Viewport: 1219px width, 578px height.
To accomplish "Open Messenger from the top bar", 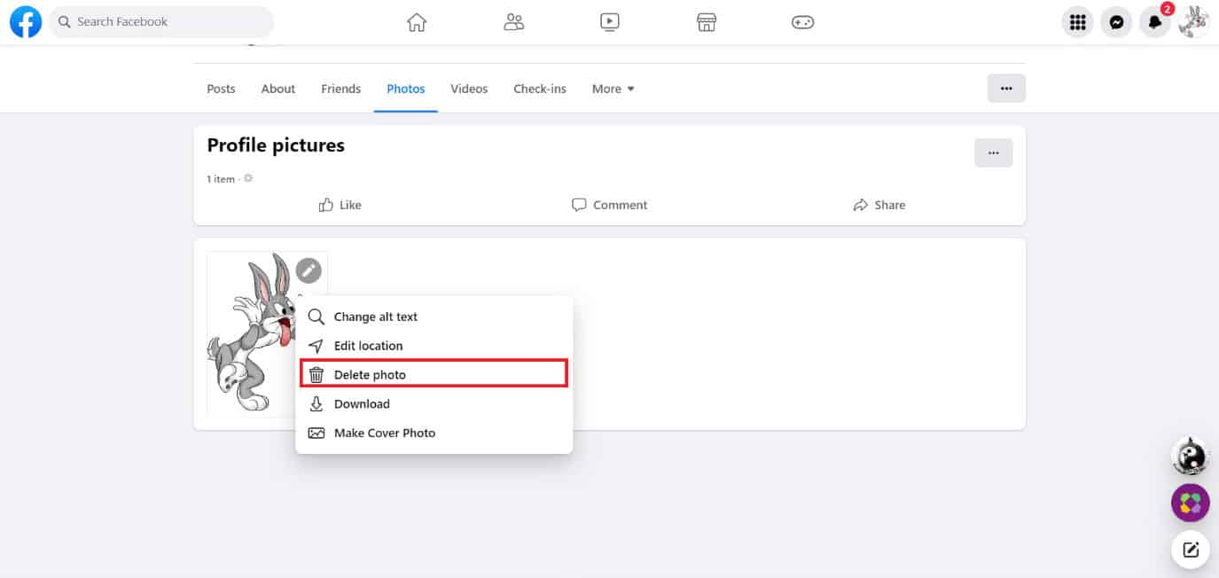I will 1116,22.
